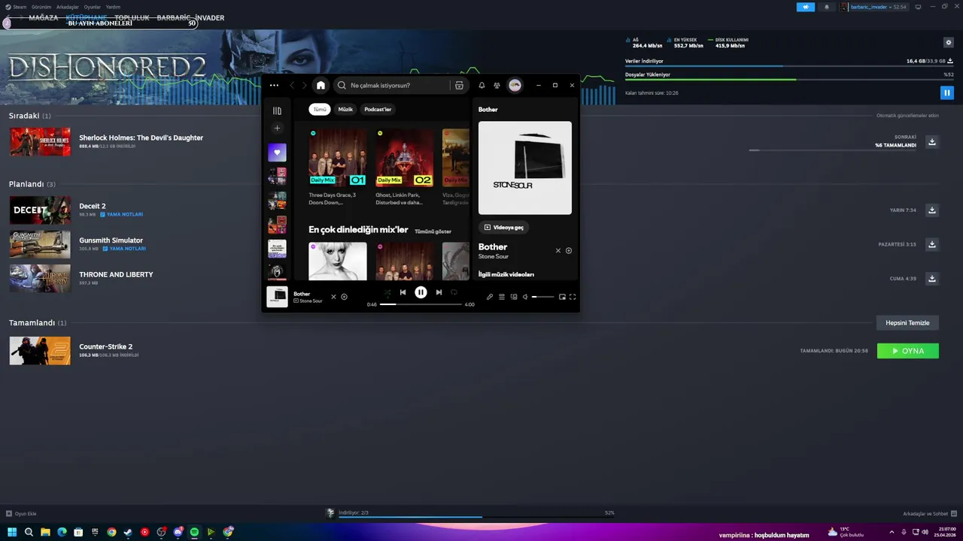The height and width of the screenshot is (541, 963).
Task: Open Your Library icon in Spotify sidebar
Action: pyautogui.click(x=277, y=110)
